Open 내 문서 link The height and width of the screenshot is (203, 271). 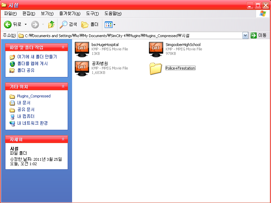tap(24, 103)
